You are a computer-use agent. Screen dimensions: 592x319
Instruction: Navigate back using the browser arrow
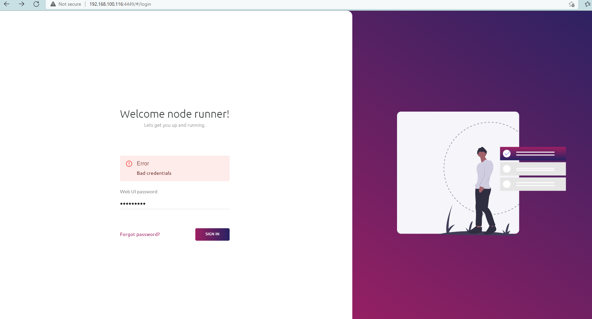(x=6, y=4)
